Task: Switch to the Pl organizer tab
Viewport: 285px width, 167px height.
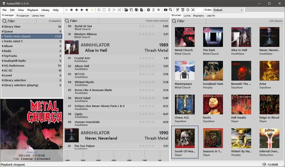Action: pyautogui.click(x=23, y=16)
